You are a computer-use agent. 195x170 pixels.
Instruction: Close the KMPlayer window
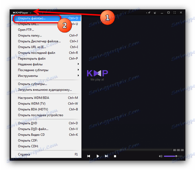tap(181, 12)
